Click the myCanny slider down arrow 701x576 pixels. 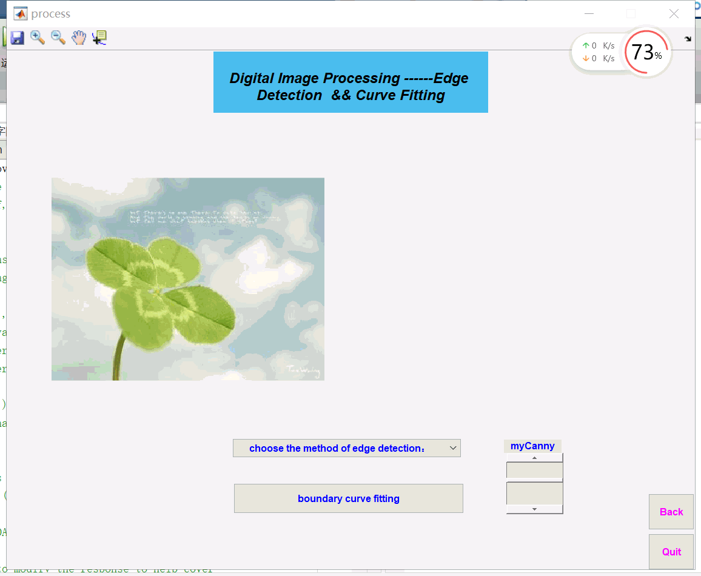pyautogui.click(x=534, y=509)
